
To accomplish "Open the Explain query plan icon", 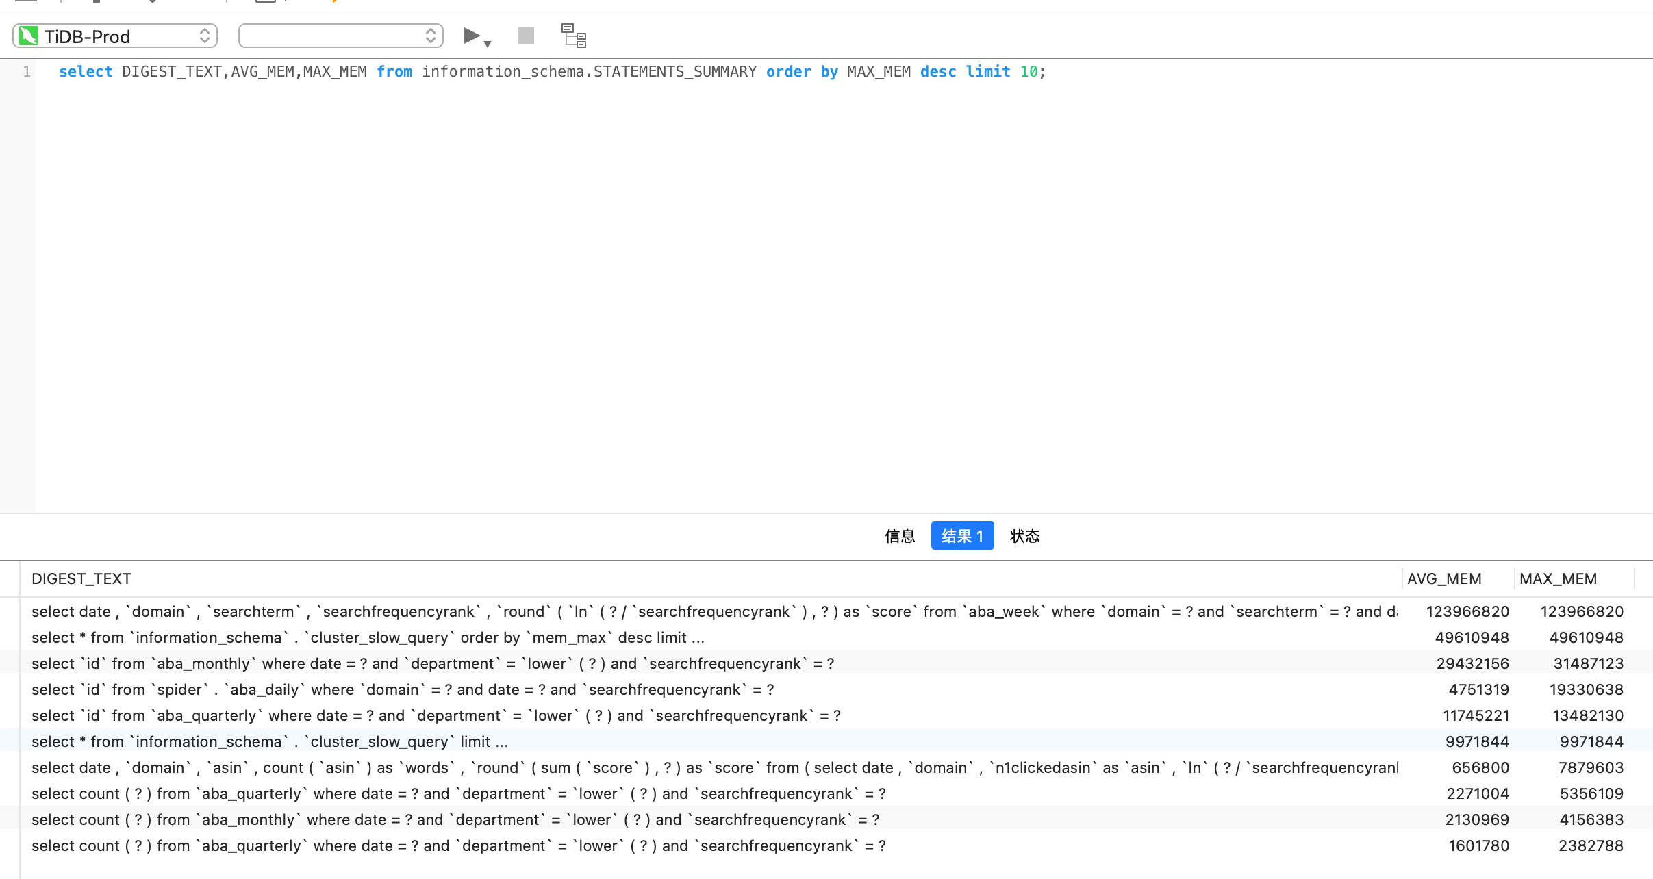I will [574, 36].
